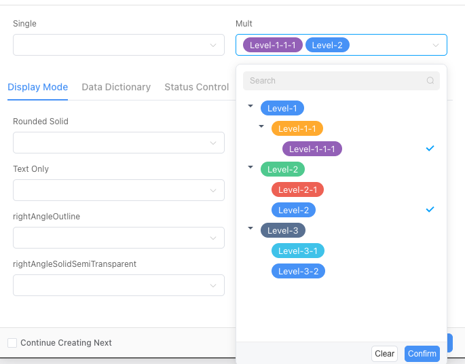Switch to the Status Control tab
Image resolution: width=465 pixels, height=364 pixels.
(x=196, y=87)
